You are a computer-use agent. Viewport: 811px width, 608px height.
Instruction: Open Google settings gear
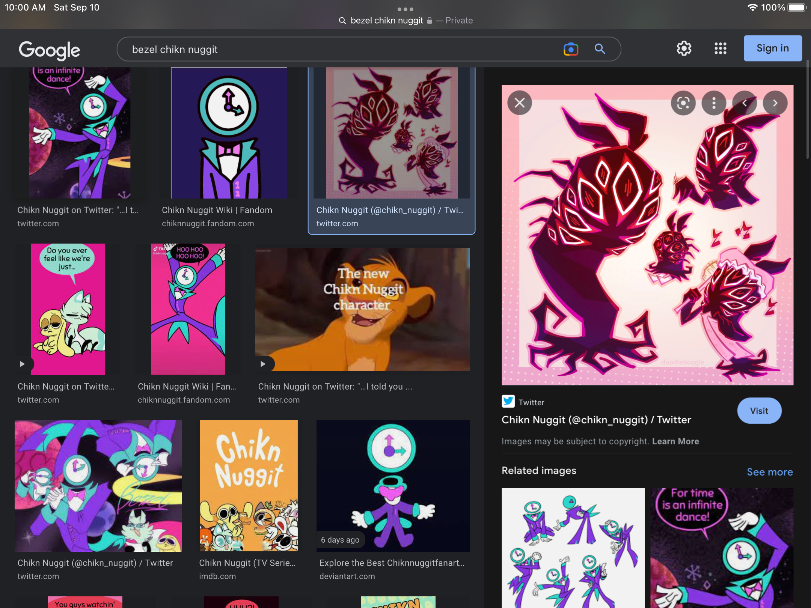[x=684, y=48]
